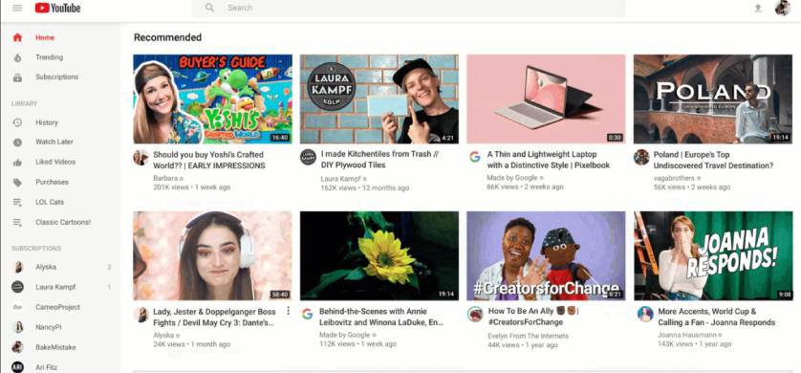The width and height of the screenshot is (801, 373).
Task: Open 'A Thin and Lightweight Laptop' title
Action: (548, 160)
